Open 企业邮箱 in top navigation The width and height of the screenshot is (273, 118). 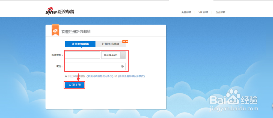point(220,12)
